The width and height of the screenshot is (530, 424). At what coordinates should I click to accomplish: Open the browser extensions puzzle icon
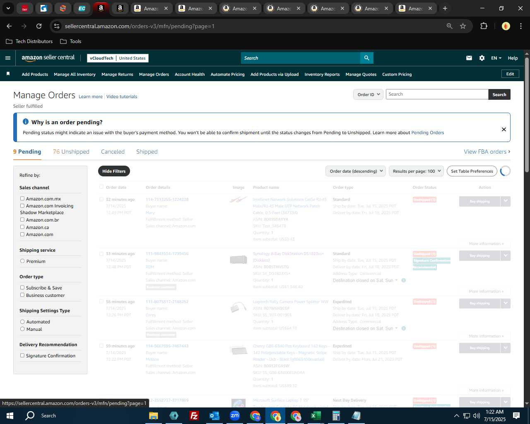(484, 26)
